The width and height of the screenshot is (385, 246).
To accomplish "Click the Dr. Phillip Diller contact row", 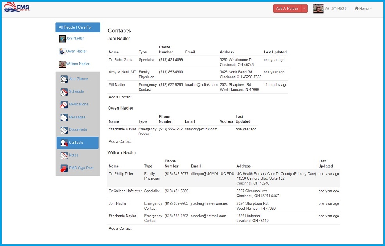I will pyautogui.click(x=224, y=178).
